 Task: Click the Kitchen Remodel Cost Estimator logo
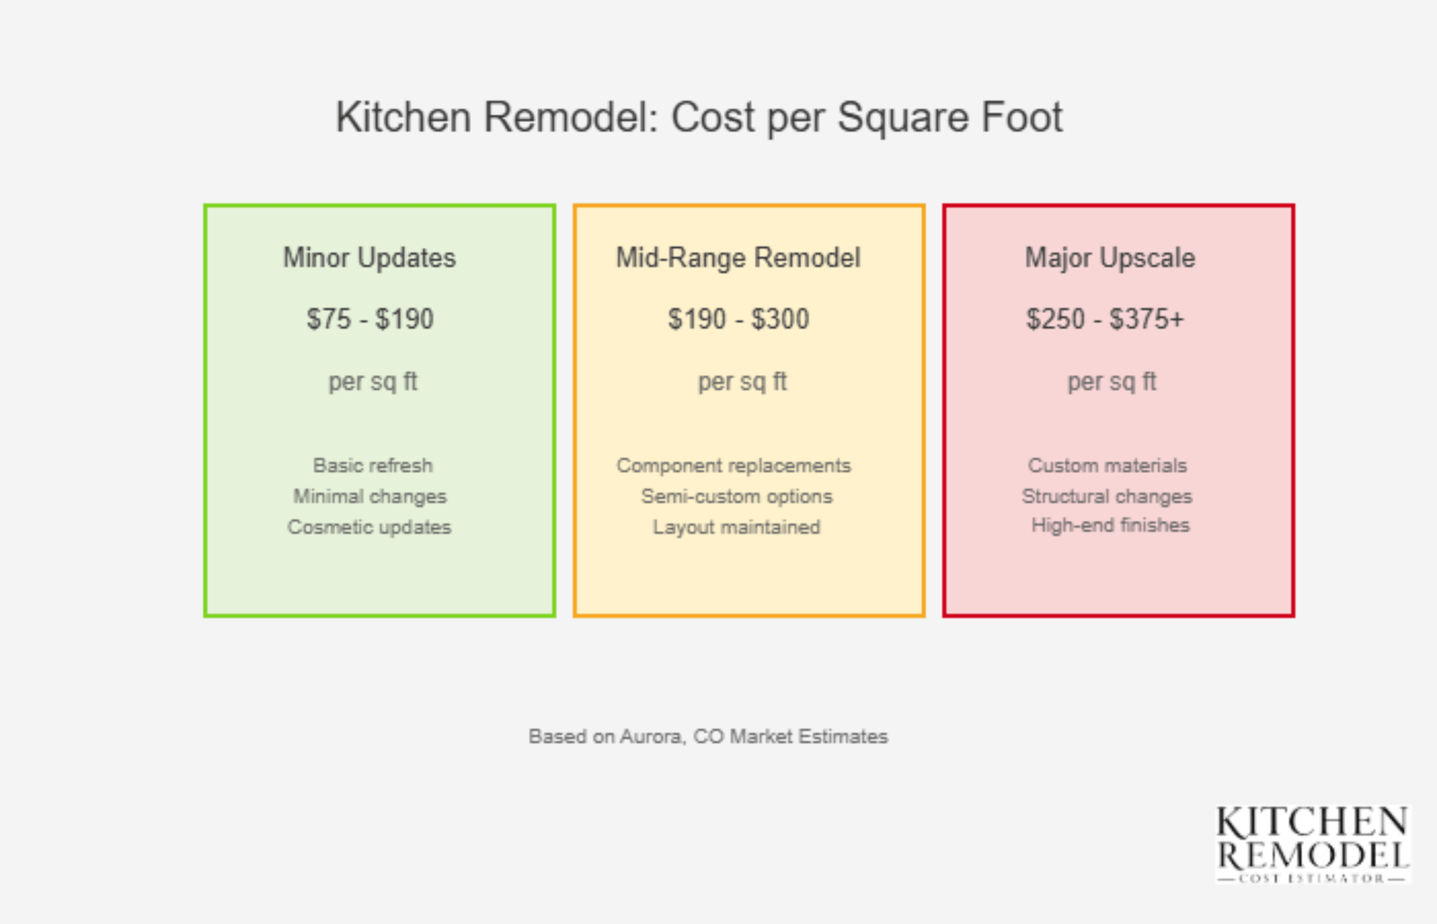coord(1312,844)
